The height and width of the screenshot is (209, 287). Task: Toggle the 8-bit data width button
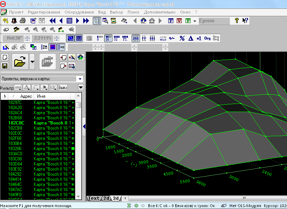pos(99,38)
